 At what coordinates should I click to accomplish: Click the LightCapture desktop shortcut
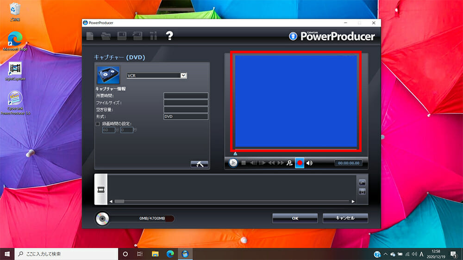click(15, 72)
